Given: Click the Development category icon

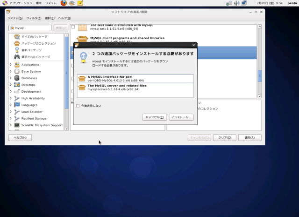Looking at the screenshot, I should 17,91.
